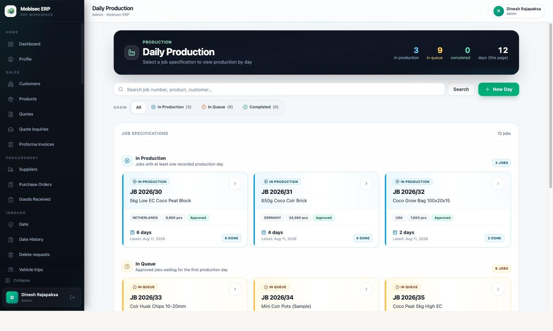Click the calendar icon next to 6 days
Image resolution: width=553 pixels, height=331 pixels.
click(132, 232)
